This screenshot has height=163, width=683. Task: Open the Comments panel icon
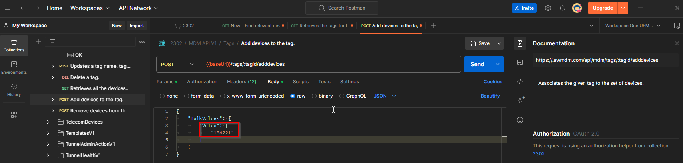pyautogui.click(x=520, y=63)
